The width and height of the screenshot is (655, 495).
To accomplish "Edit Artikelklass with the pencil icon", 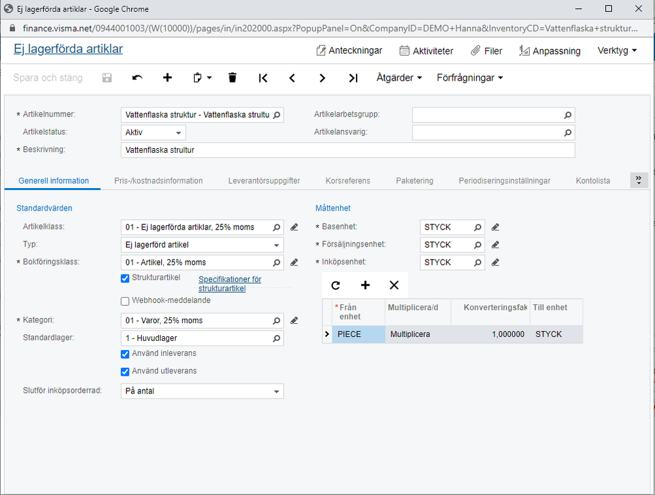I will point(294,228).
